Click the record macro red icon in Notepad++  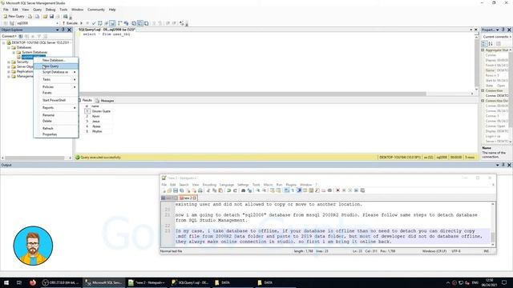(337, 190)
